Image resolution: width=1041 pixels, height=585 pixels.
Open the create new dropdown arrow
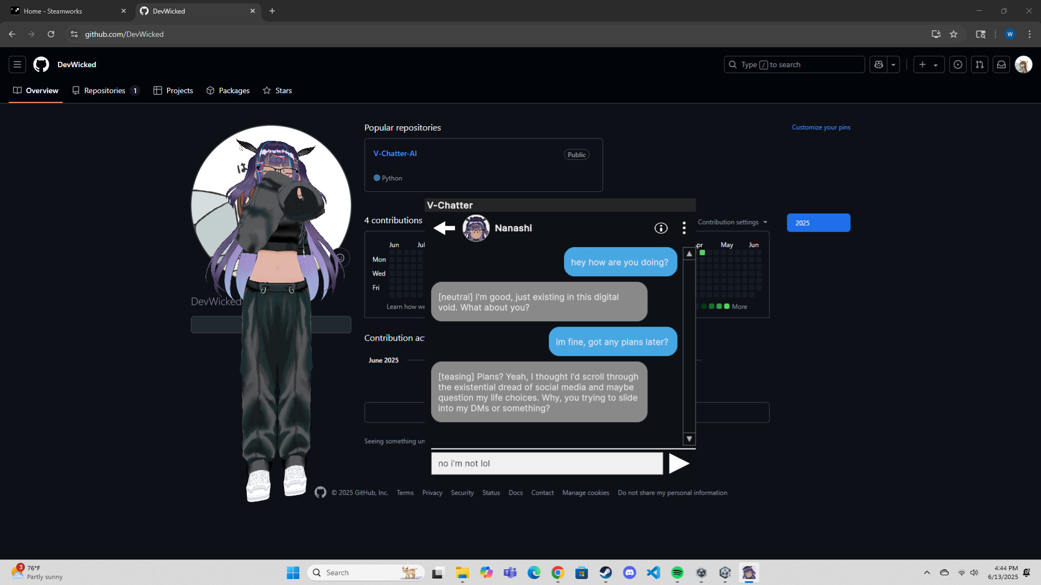(936, 64)
